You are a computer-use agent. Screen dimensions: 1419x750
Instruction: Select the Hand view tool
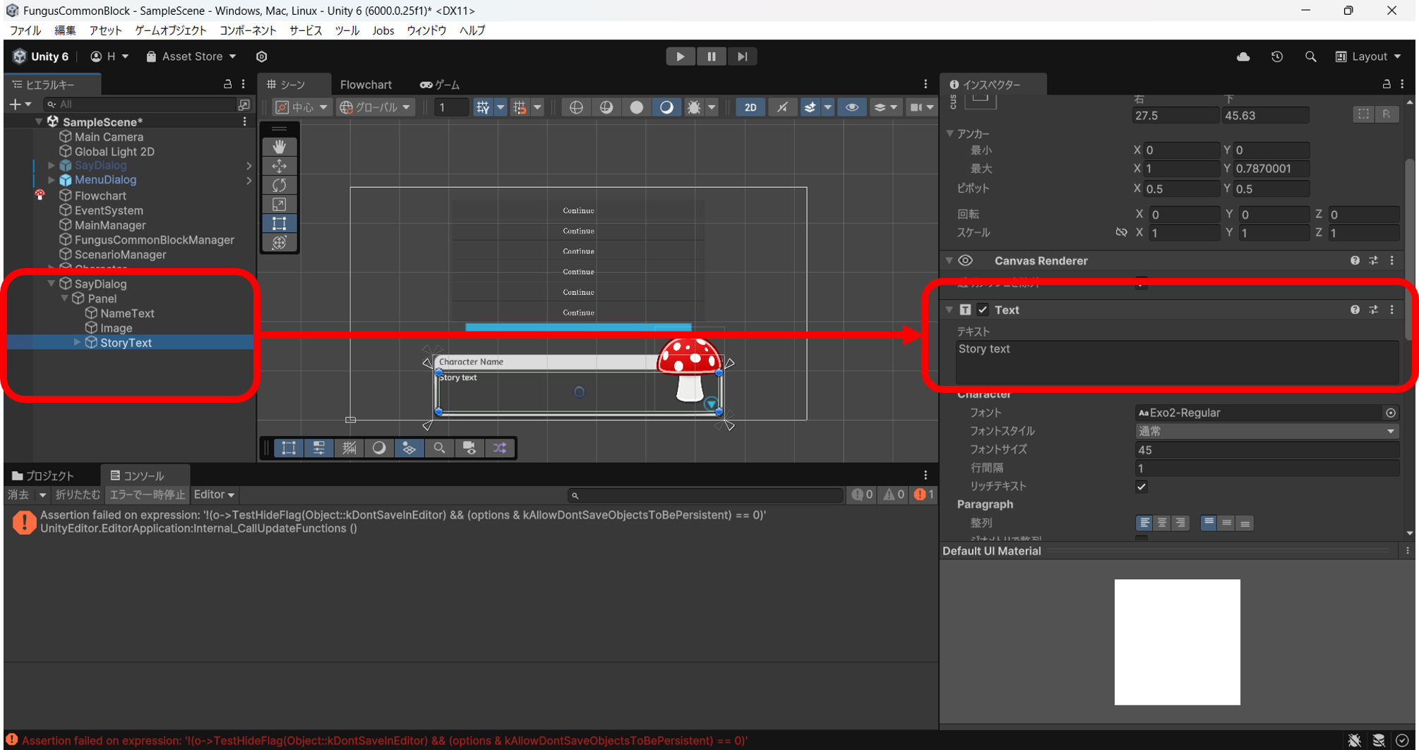[x=280, y=147]
